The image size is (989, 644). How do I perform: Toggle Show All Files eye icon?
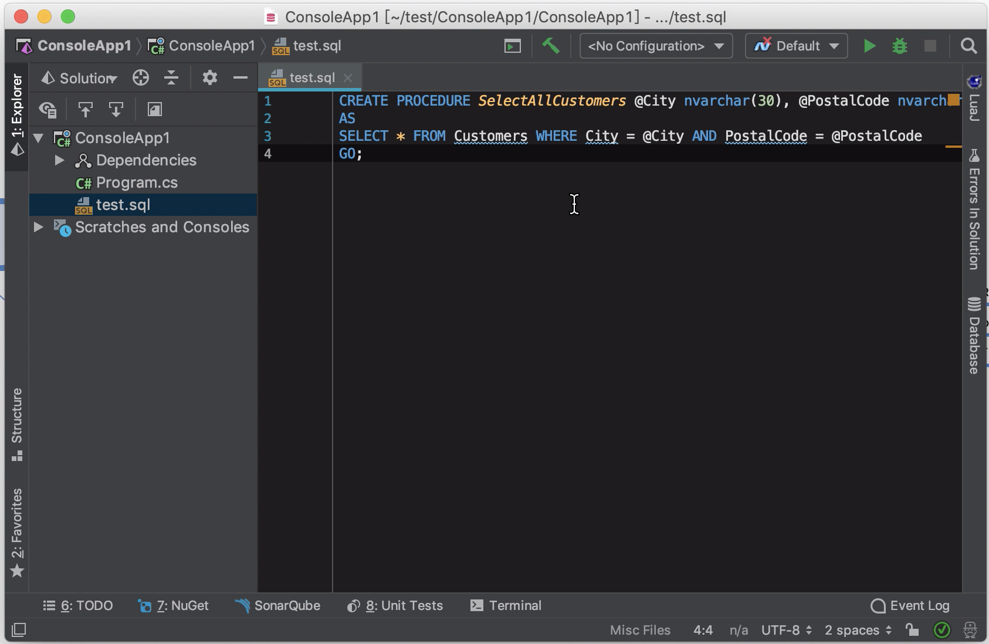[x=48, y=110]
